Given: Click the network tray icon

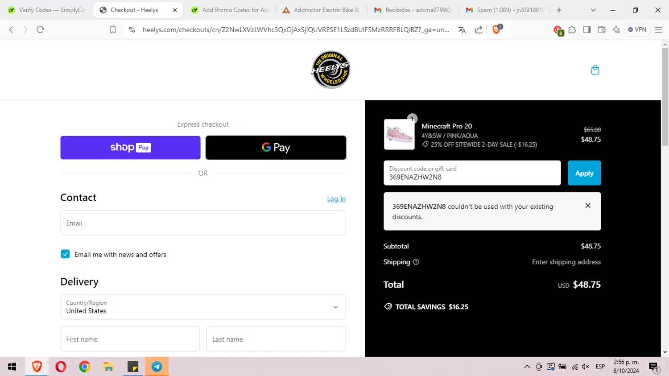Looking at the screenshot, I should point(574,367).
